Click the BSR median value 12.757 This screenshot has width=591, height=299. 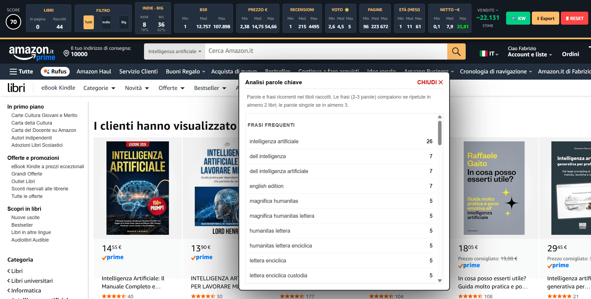203,27
